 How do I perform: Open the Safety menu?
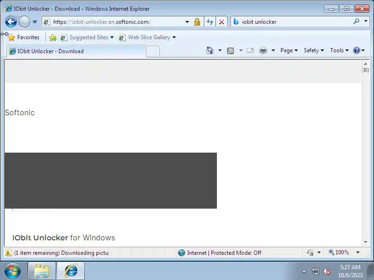tap(314, 50)
